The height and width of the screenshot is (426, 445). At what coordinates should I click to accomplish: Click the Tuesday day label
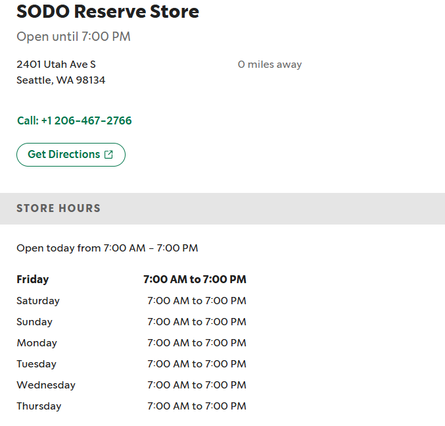pyautogui.click(x=37, y=364)
